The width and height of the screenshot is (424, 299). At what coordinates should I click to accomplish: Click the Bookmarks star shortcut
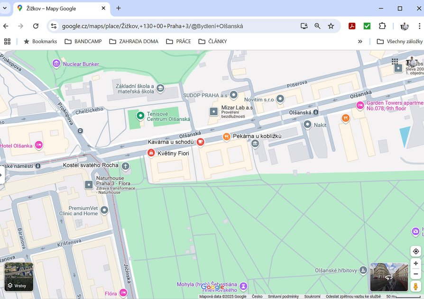40,41
